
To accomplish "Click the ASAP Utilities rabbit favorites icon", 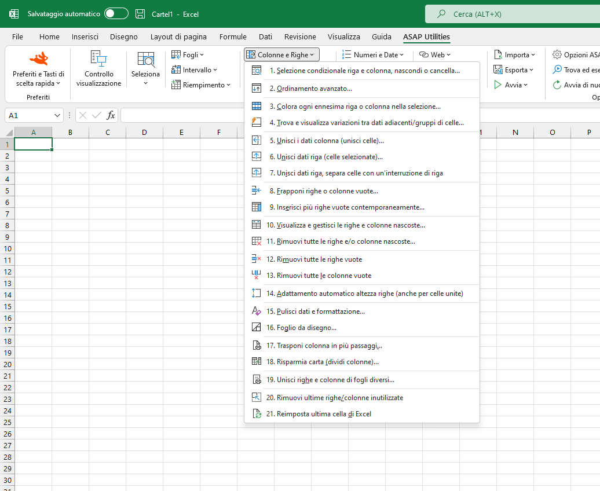I will [x=39, y=58].
